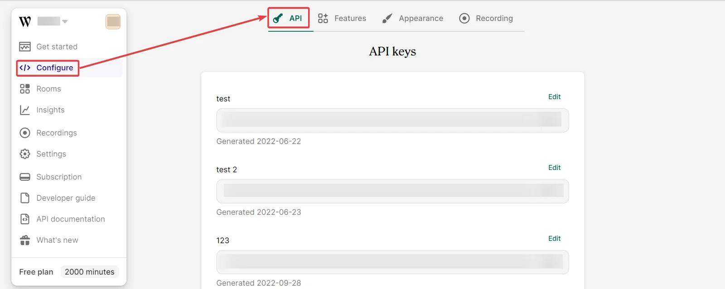Click the Subscription card icon
This screenshot has width=725, height=289.
click(25, 177)
